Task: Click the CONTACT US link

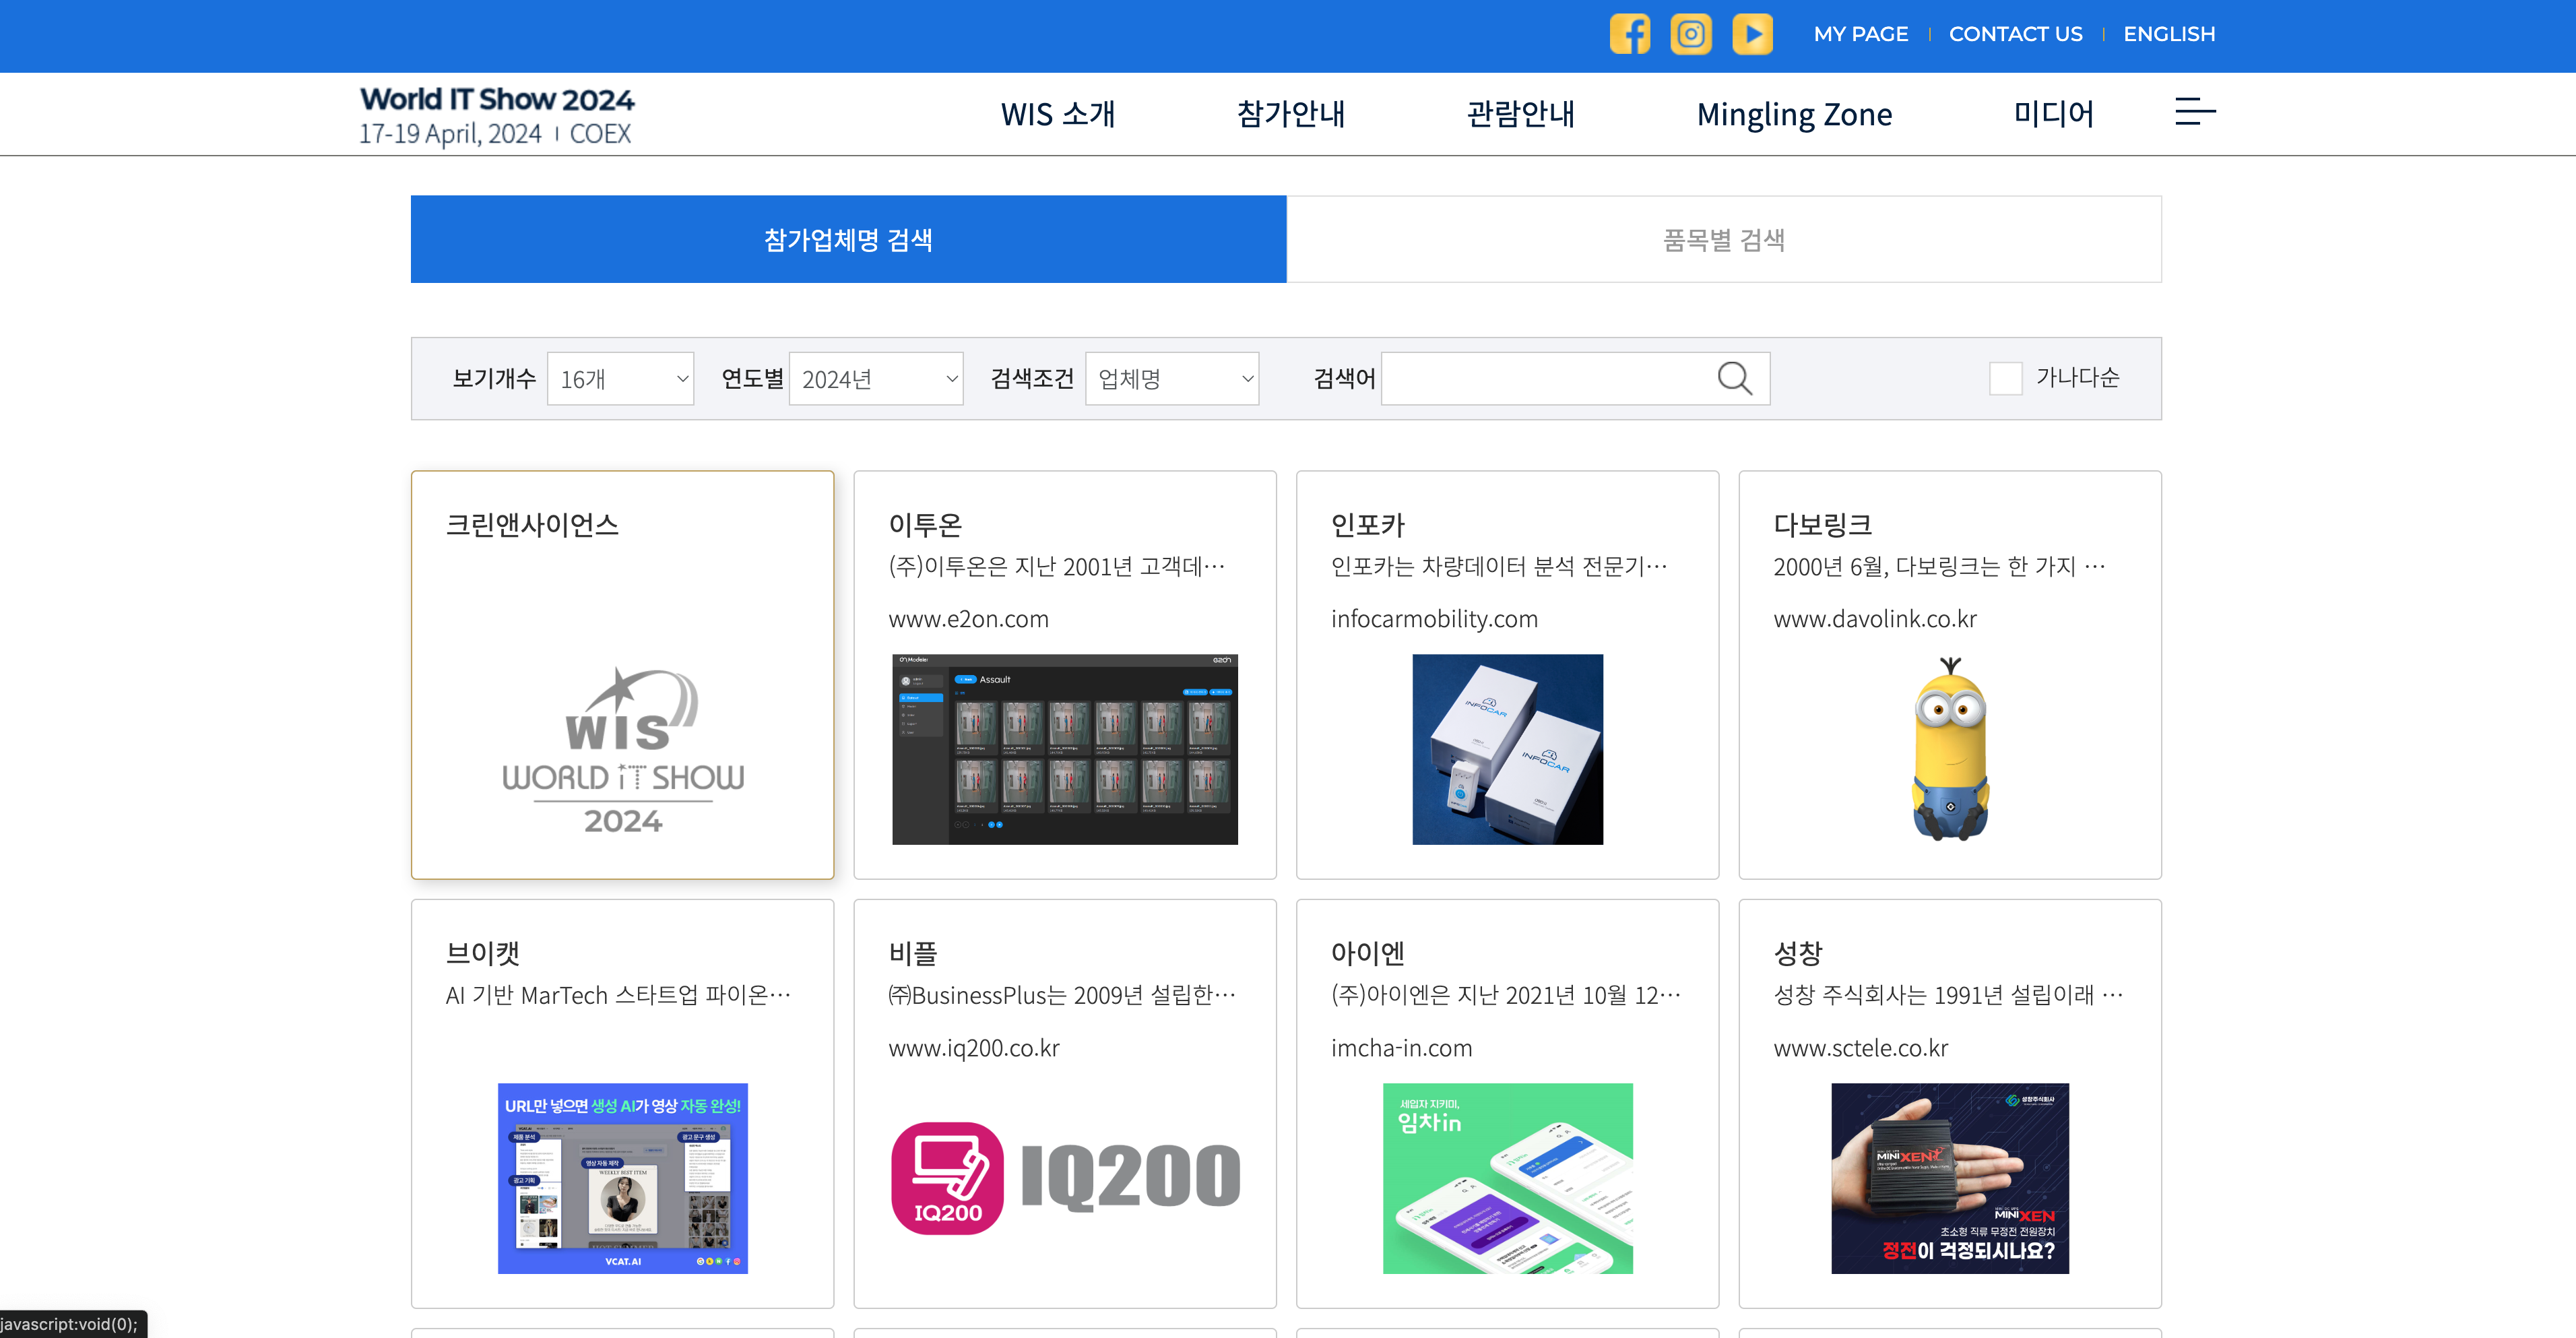Action: coord(2015,34)
